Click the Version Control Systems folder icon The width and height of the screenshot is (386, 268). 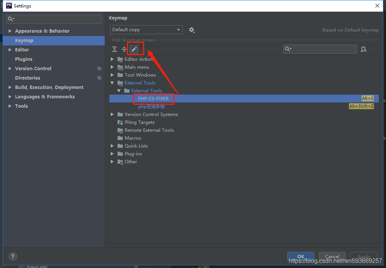click(120, 114)
